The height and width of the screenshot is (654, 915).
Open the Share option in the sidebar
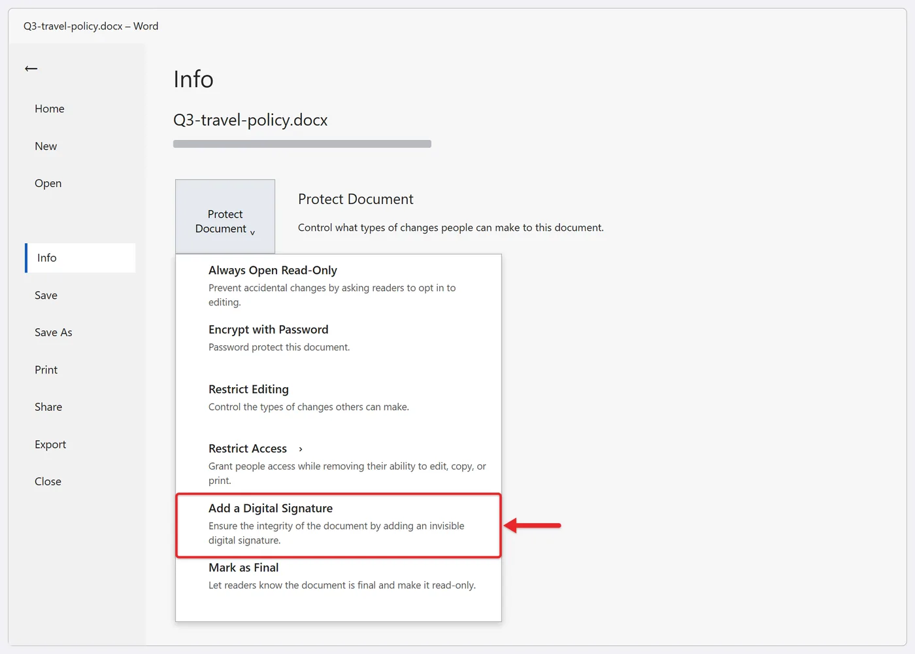[48, 407]
